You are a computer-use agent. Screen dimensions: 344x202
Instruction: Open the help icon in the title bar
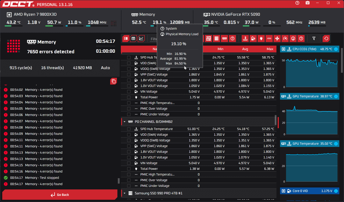[297, 3]
